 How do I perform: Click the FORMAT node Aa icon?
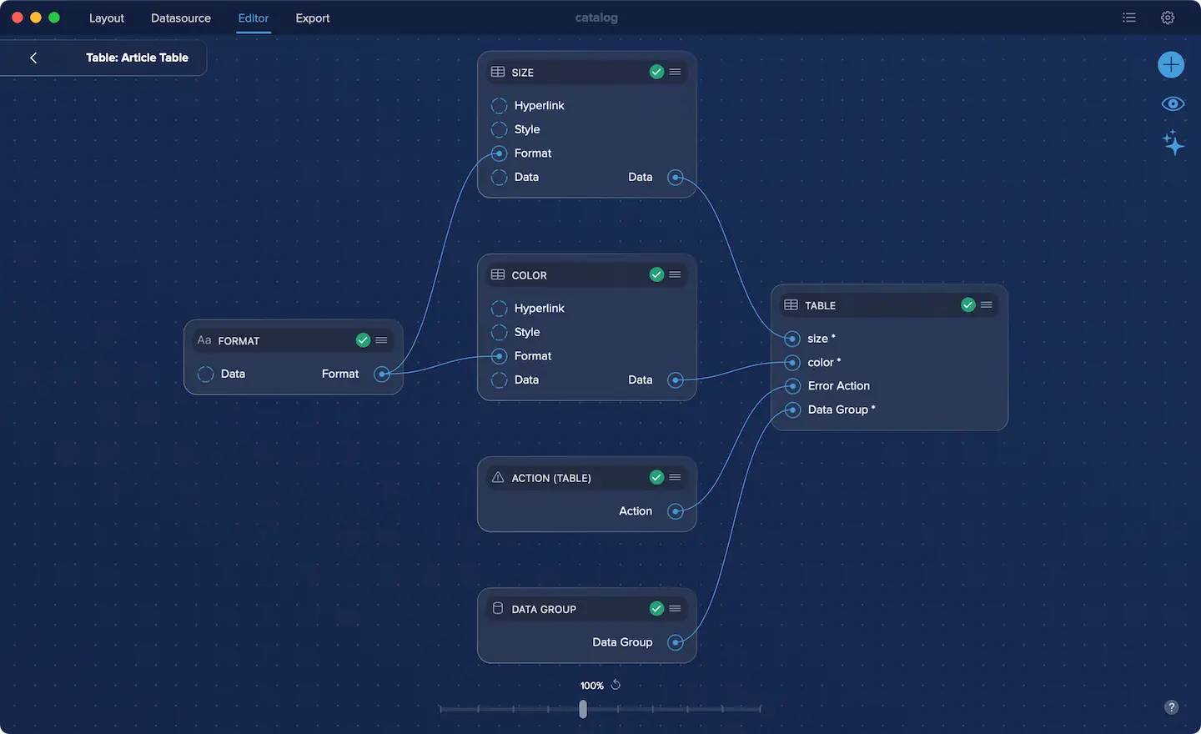tap(204, 340)
